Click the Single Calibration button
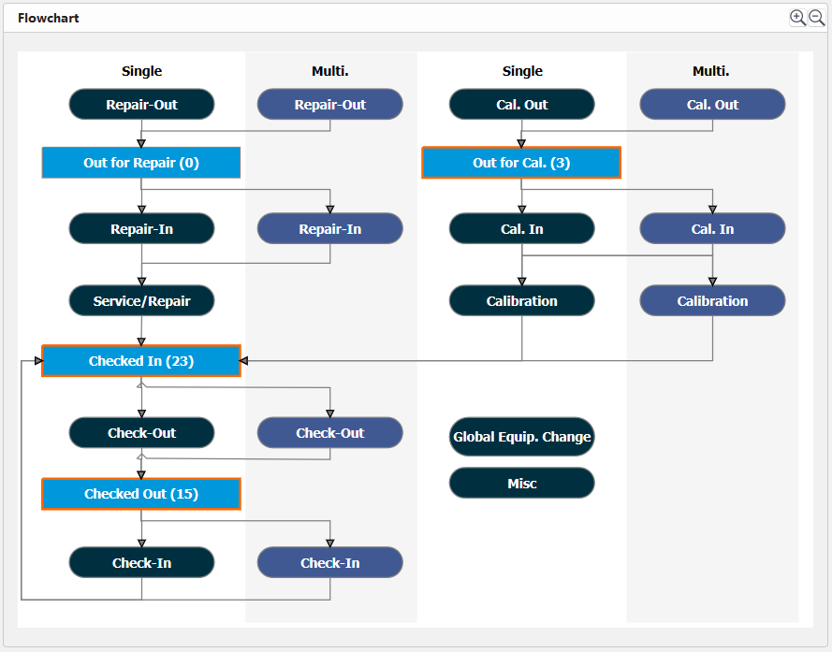Image resolution: width=832 pixels, height=652 pixels. coord(521,301)
